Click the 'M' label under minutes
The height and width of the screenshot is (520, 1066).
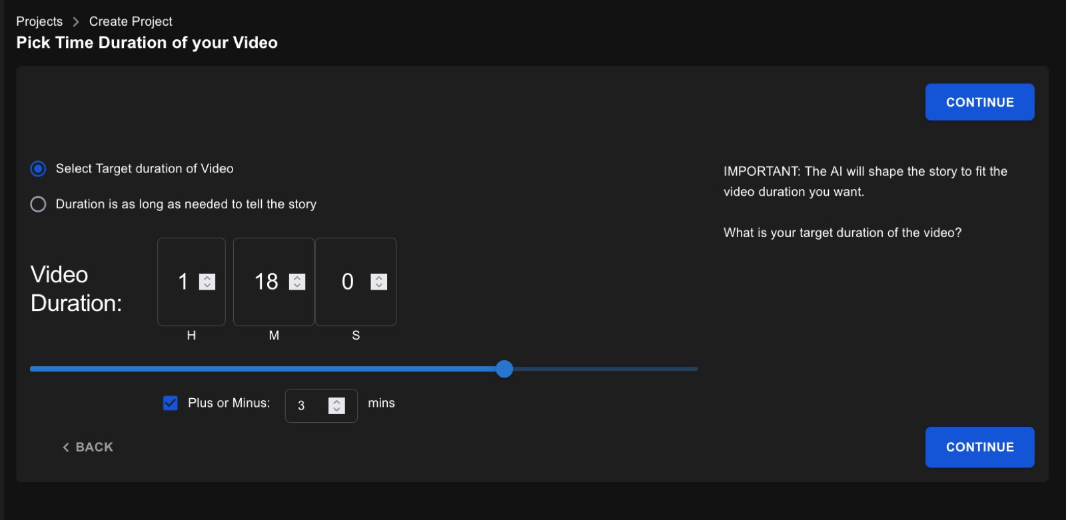pos(274,336)
